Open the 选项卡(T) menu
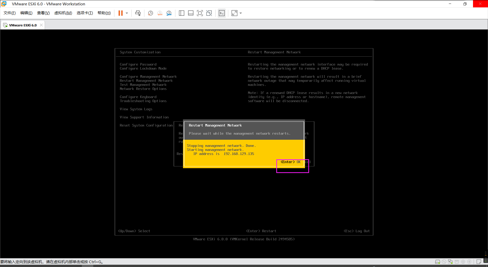488x267 pixels. click(x=85, y=13)
